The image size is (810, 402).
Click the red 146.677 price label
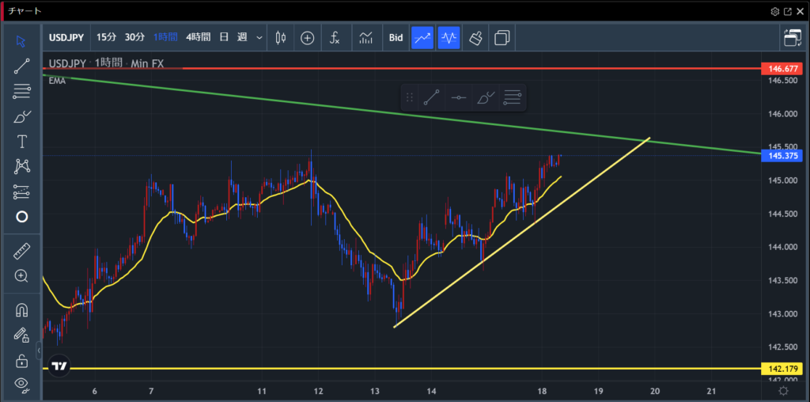(x=782, y=68)
